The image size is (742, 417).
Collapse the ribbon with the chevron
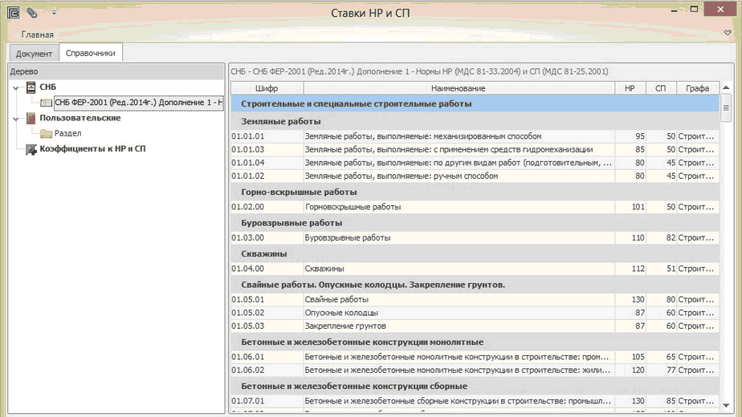click(728, 33)
